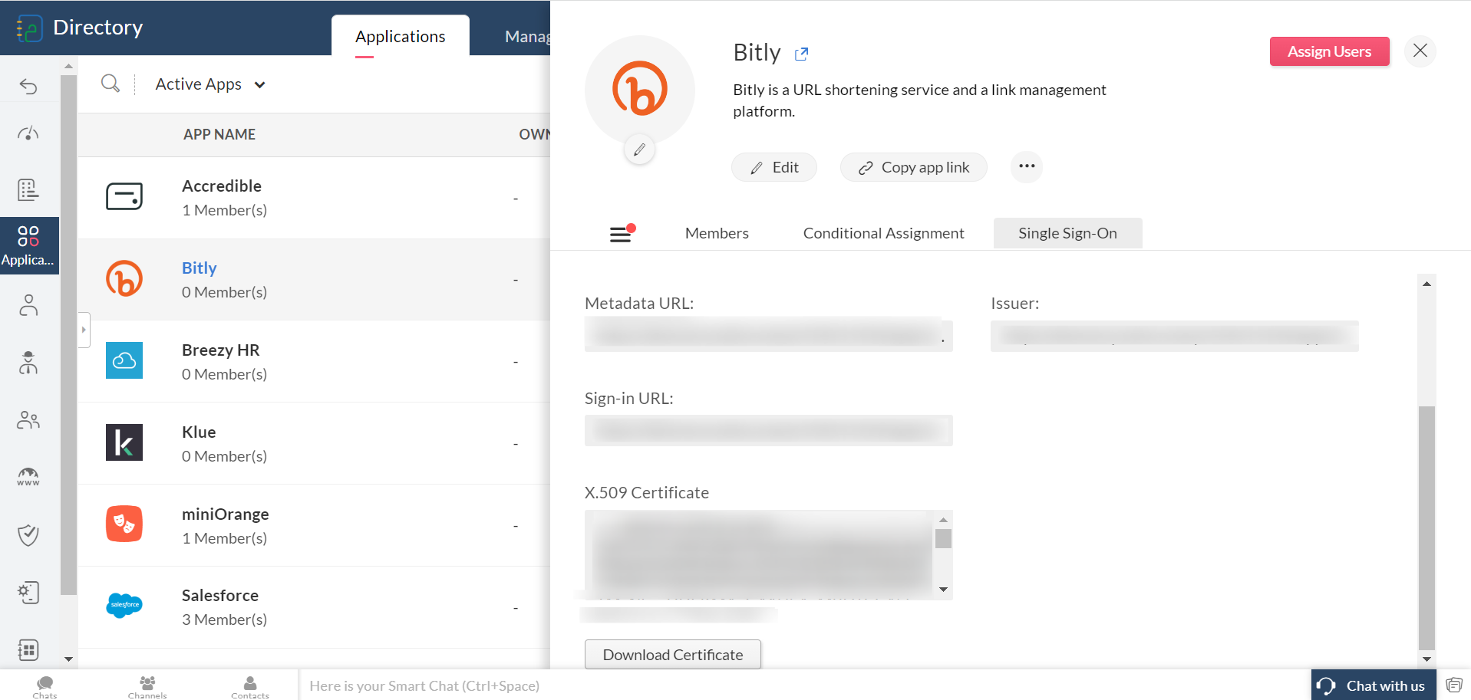Click the Copy app link button
This screenshot has height=700, width=1471.
(x=914, y=167)
